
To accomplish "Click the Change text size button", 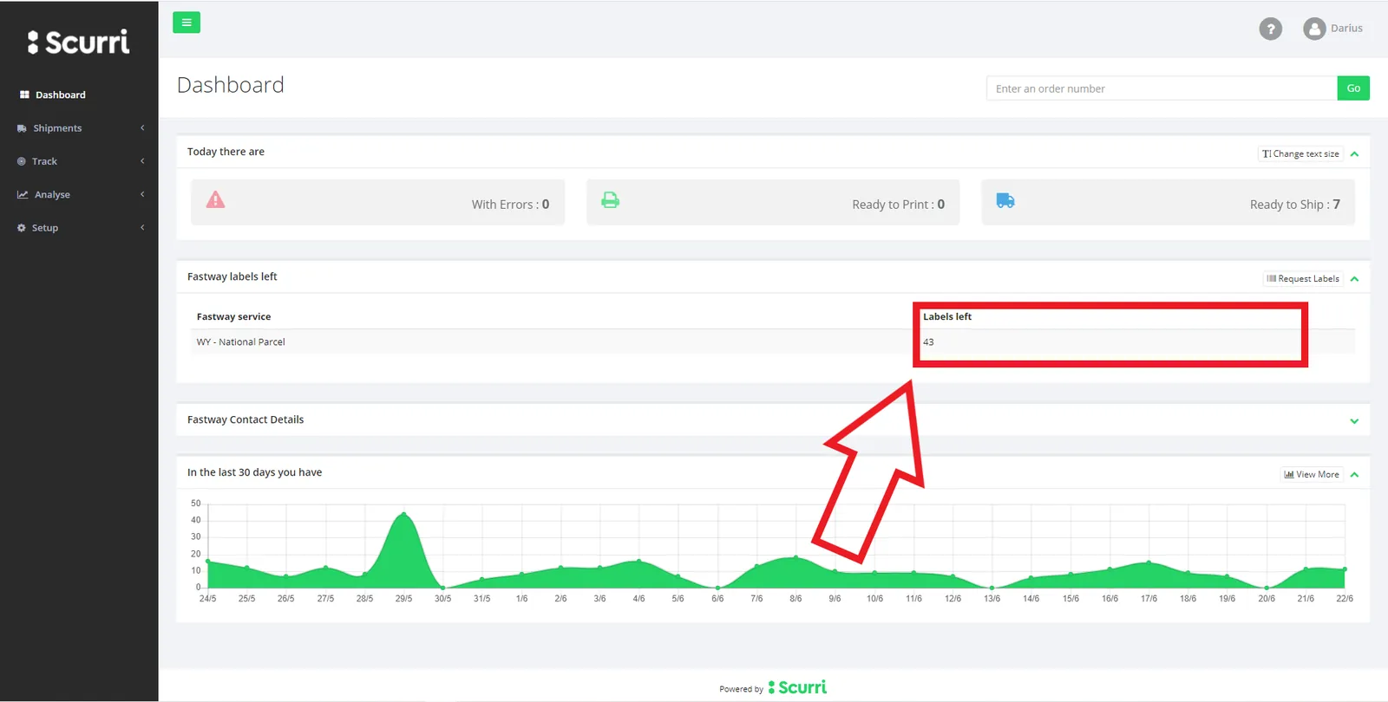I will (x=1300, y=153).
